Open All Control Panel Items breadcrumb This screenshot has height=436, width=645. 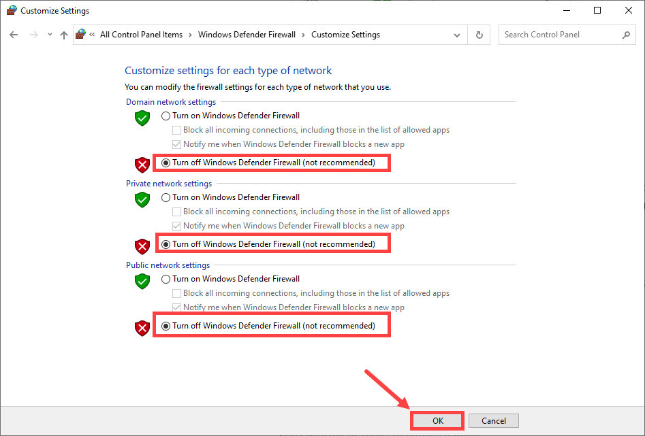[x=141, y=35]
